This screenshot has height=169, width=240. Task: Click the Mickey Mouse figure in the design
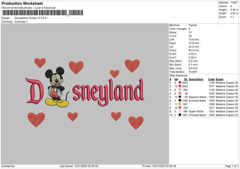[x=57, y=87]
